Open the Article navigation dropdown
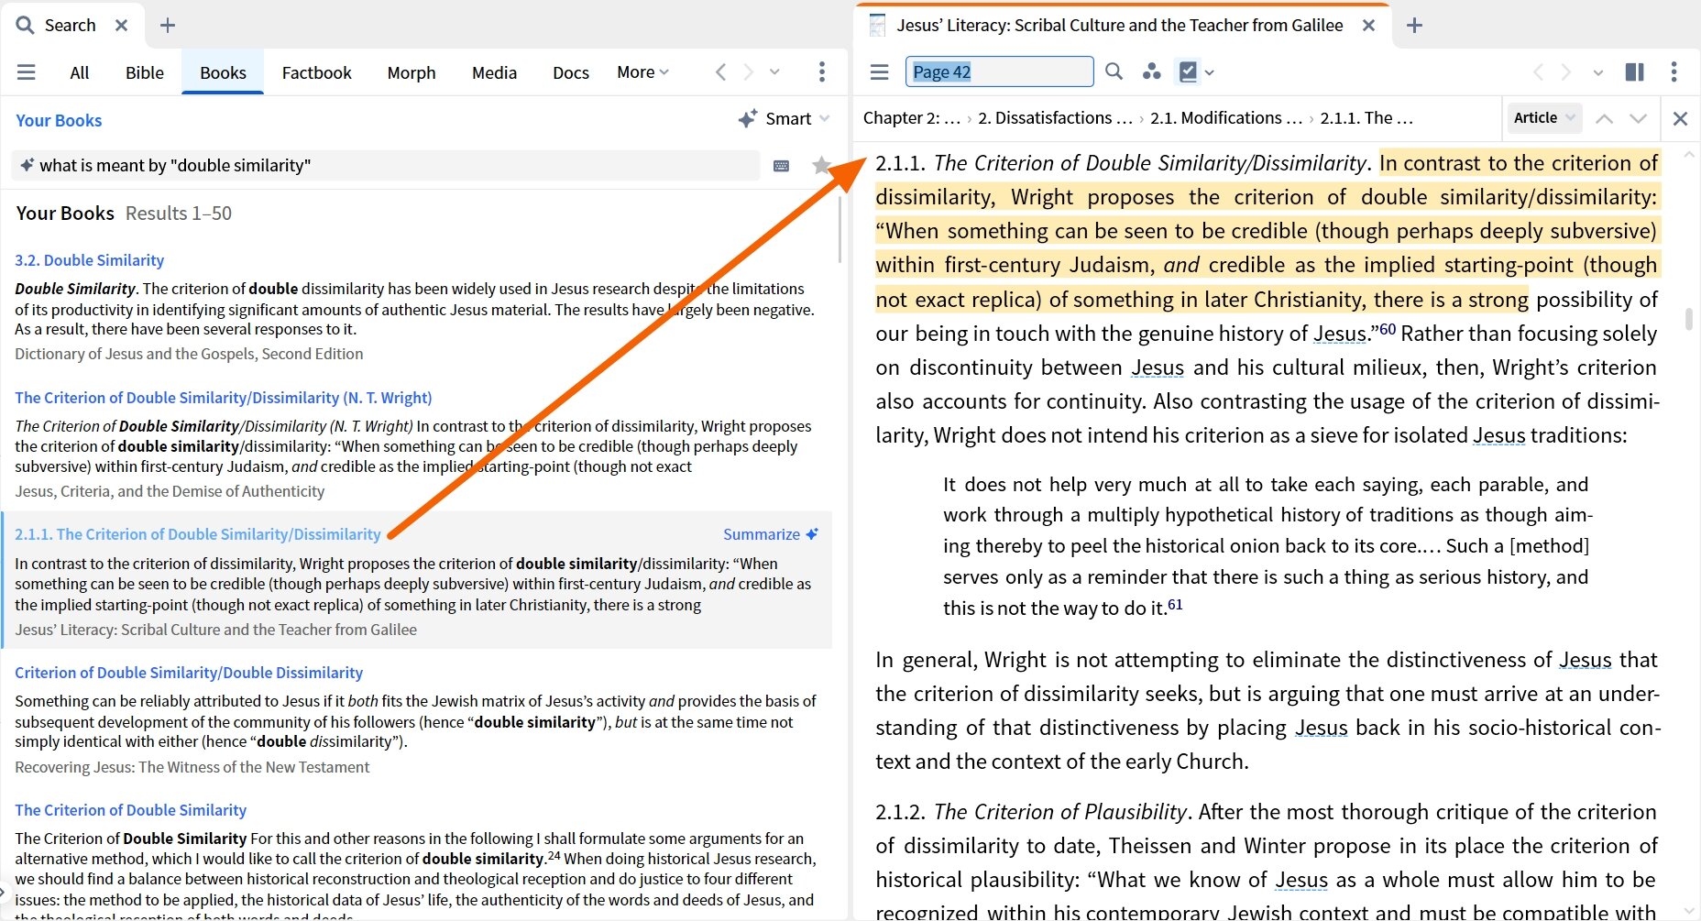 pyautogui.click(x=1544, y=118)
